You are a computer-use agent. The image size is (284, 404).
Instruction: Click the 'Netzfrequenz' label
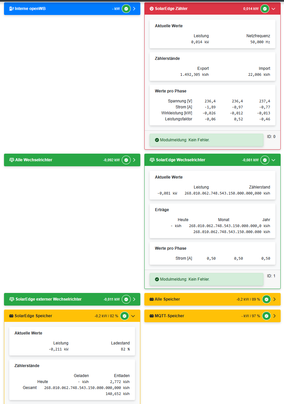click(x=258, y=36)
